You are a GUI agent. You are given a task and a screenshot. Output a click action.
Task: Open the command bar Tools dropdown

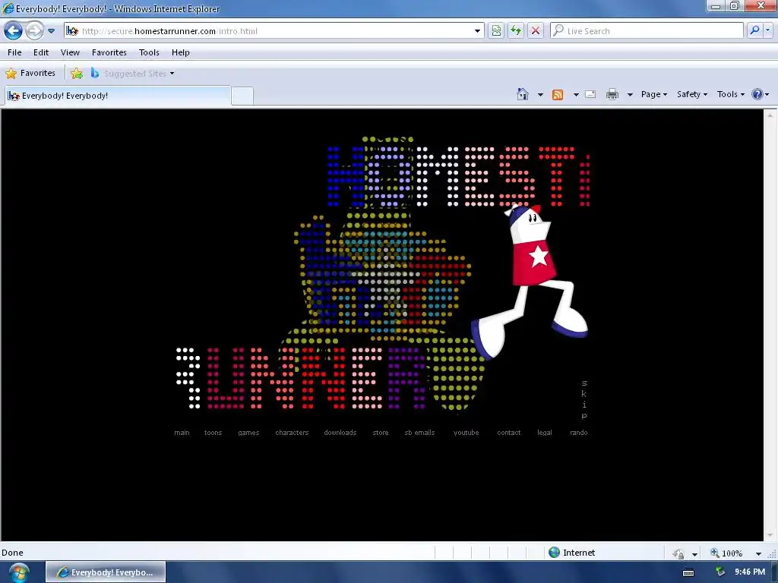point(730,94)
